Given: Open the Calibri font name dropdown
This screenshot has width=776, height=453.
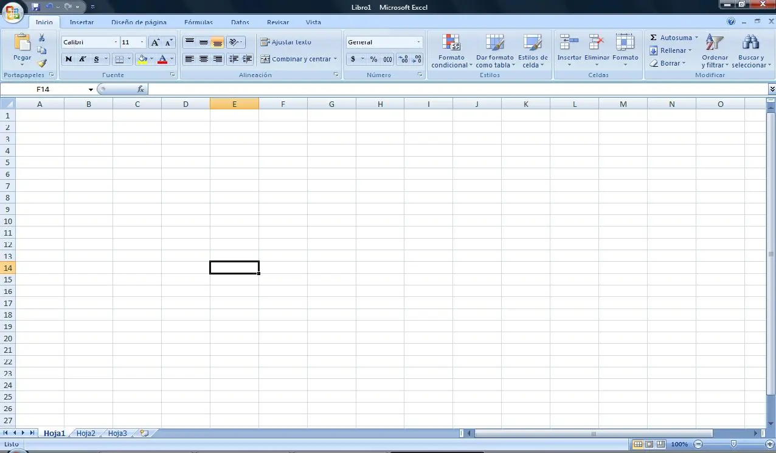Looking at the screenshot, I should coord(116,43).
